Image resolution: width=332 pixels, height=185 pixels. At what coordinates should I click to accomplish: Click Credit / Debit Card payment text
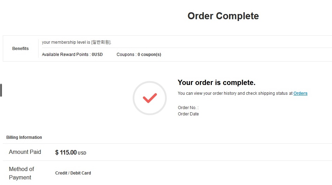pos(73,173)
